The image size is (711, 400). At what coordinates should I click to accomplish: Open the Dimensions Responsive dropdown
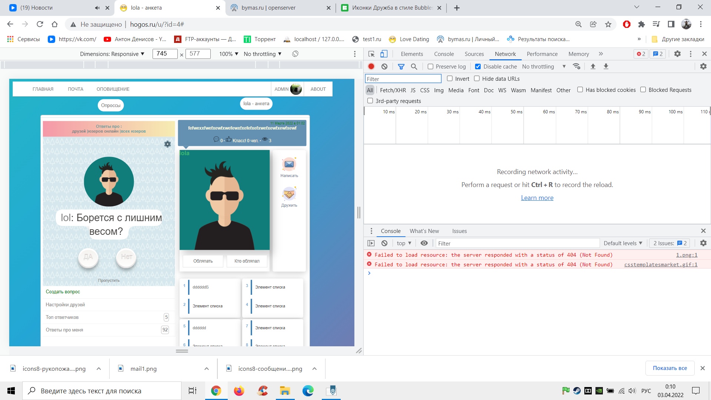112,54
